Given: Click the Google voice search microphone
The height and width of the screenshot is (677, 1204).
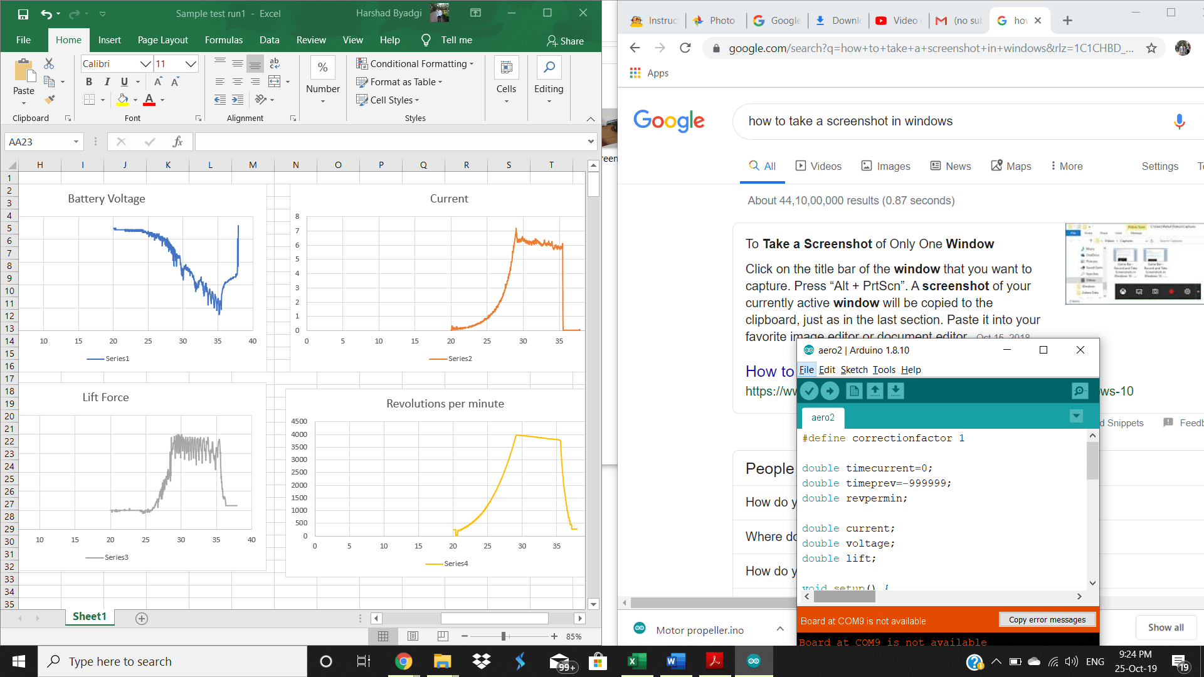Looking at the screenshot, I should [1179, 122].
